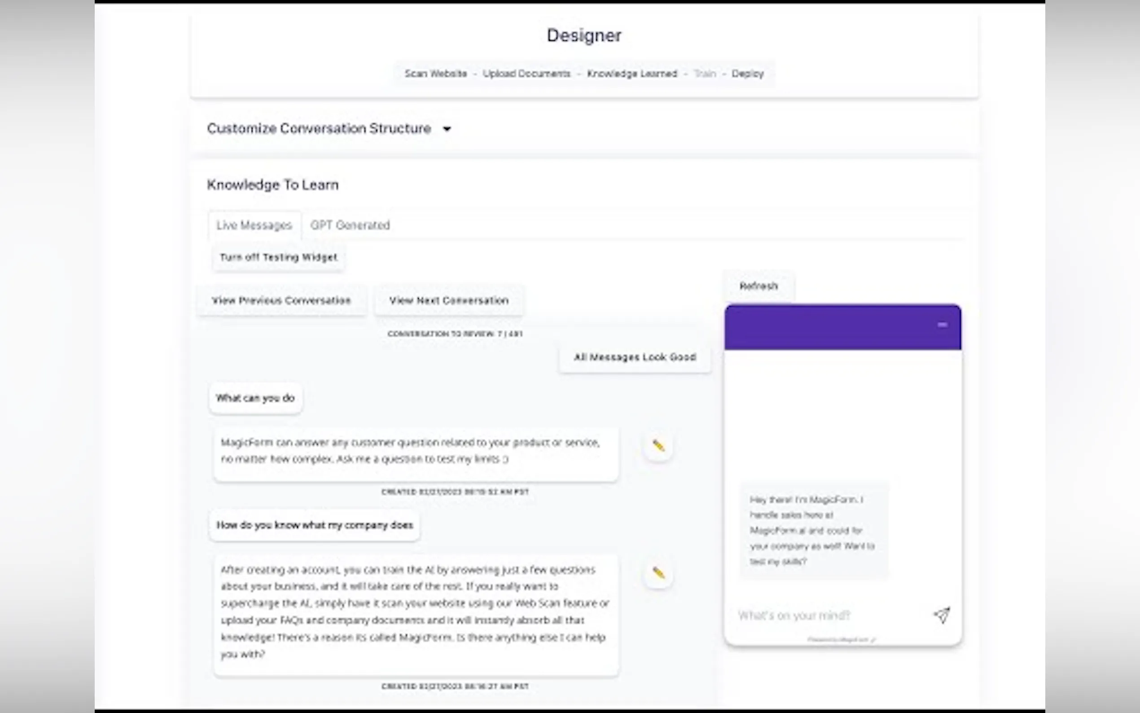Open the Live Messages tab
Screen dimensions: 1140x713
point(254,225)
